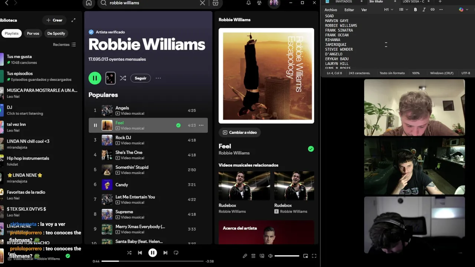Toggle Bold formatting in Notepad
The width and height of the screenshot is (475, 267).
tap(415, 10)
